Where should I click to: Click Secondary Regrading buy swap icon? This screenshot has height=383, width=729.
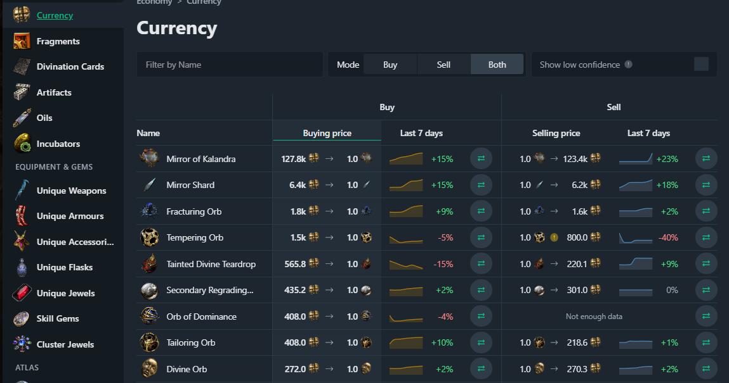(x=481, y=290)
